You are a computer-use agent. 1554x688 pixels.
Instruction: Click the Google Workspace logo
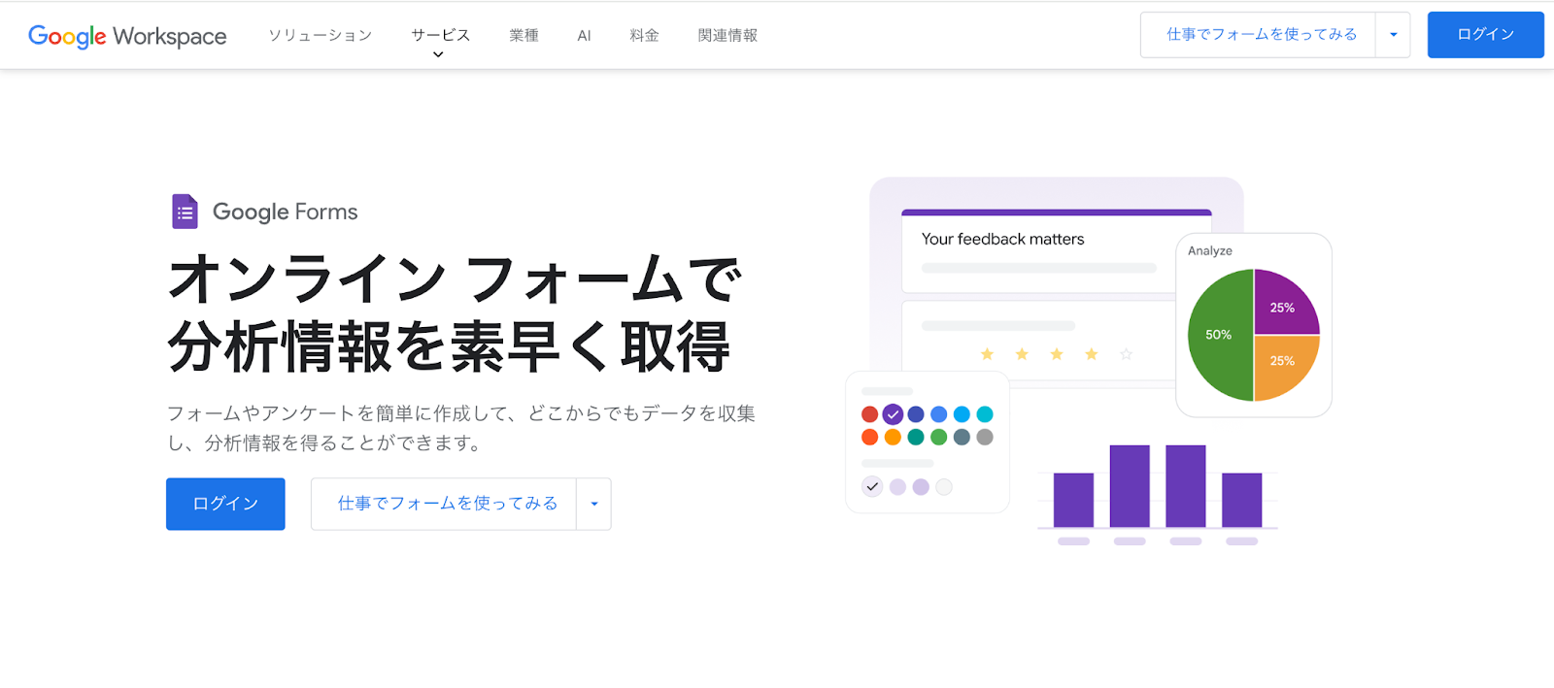point(127,36)
